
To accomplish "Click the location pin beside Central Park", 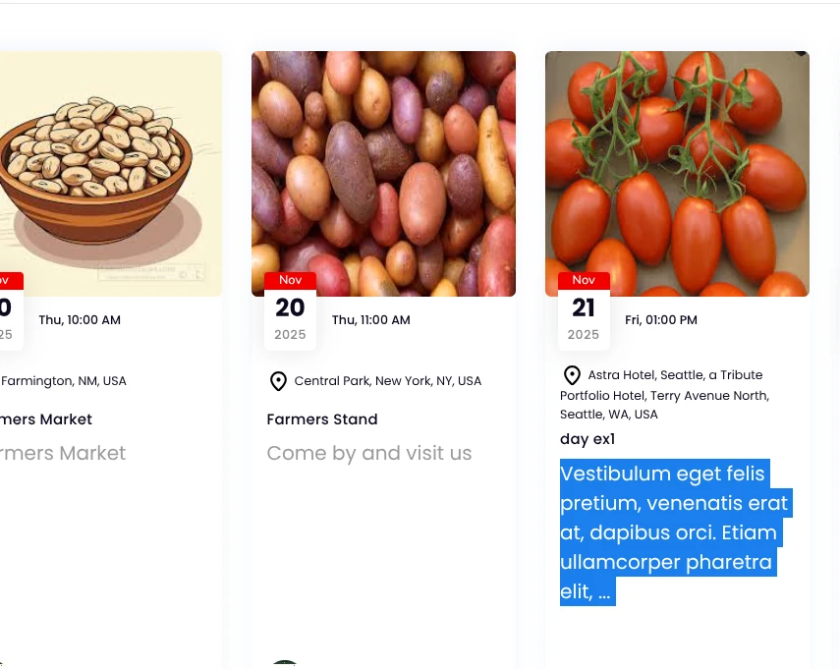I will (x=278, y=381).
